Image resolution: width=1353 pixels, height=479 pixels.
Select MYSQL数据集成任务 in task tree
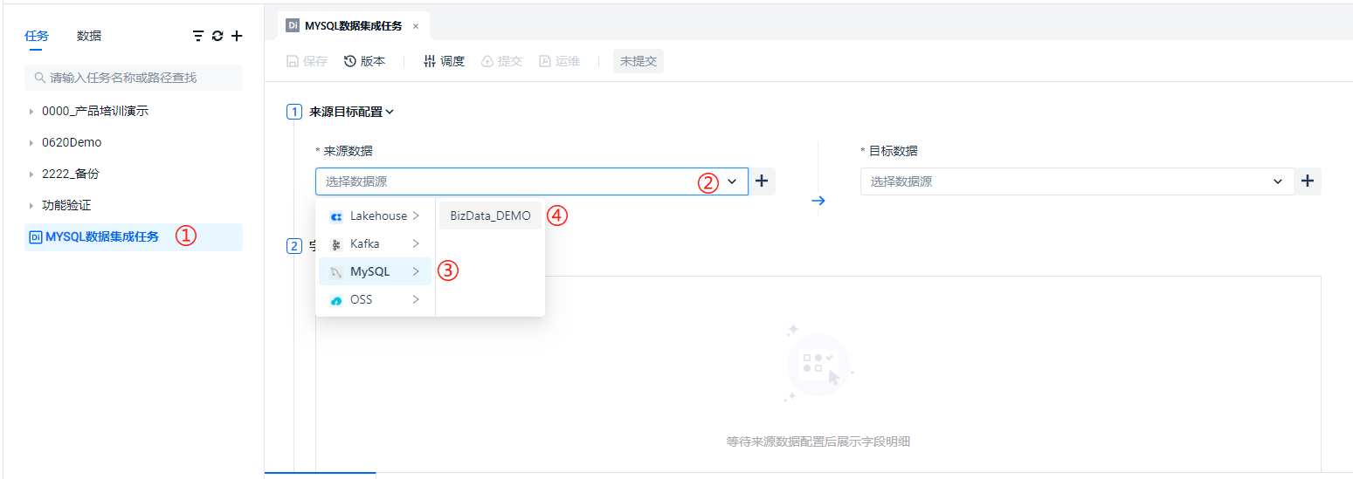coord(102,236)
